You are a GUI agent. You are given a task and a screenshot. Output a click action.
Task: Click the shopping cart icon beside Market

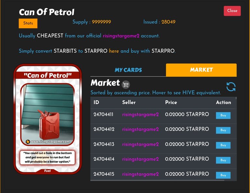click(x=126, y=84)
